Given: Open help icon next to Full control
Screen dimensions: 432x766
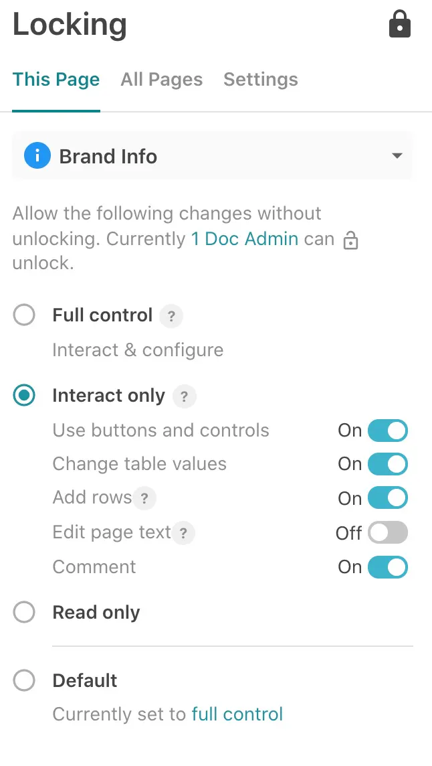Looking at the screenshot, I should [x=171, y=316].
